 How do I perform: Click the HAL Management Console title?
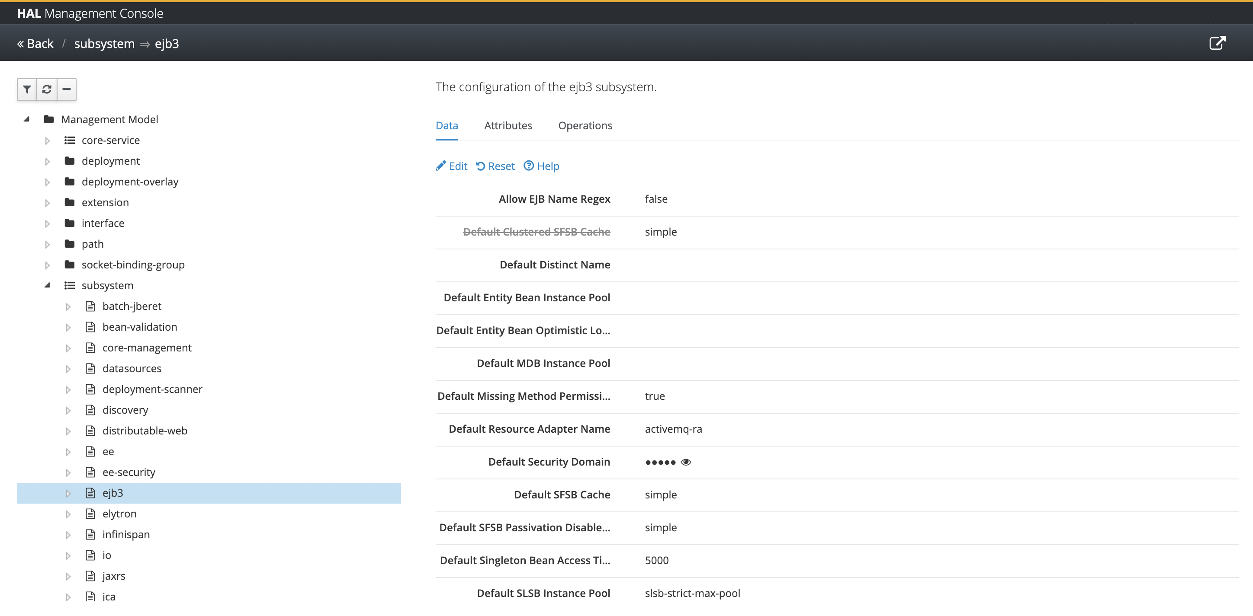tap(90, 13)
